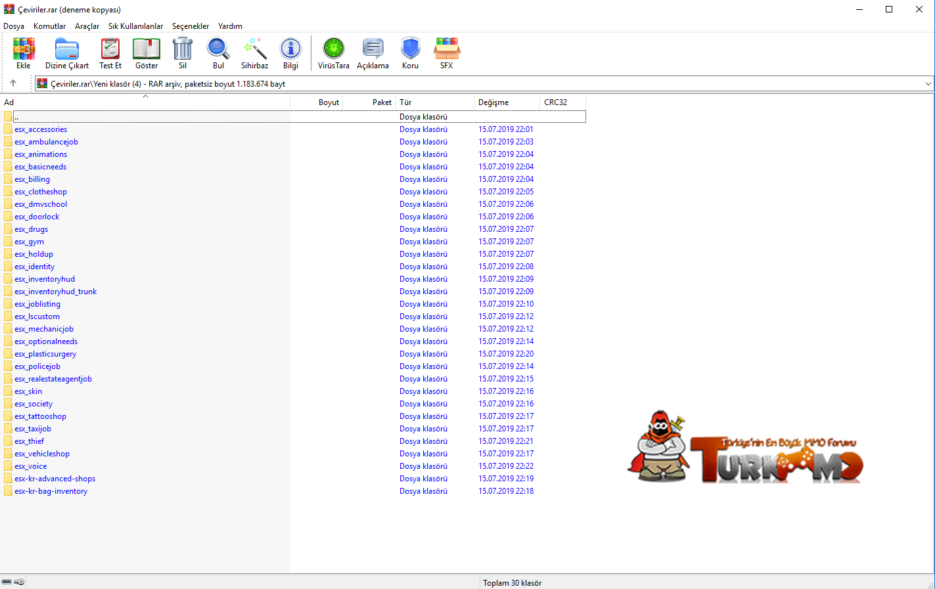The image size is (935, 589).
Task: Run Test Et on the archive
Action: tap(110, 49)
